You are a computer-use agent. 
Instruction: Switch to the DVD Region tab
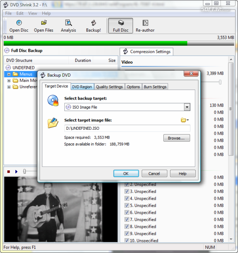[82, 87]
